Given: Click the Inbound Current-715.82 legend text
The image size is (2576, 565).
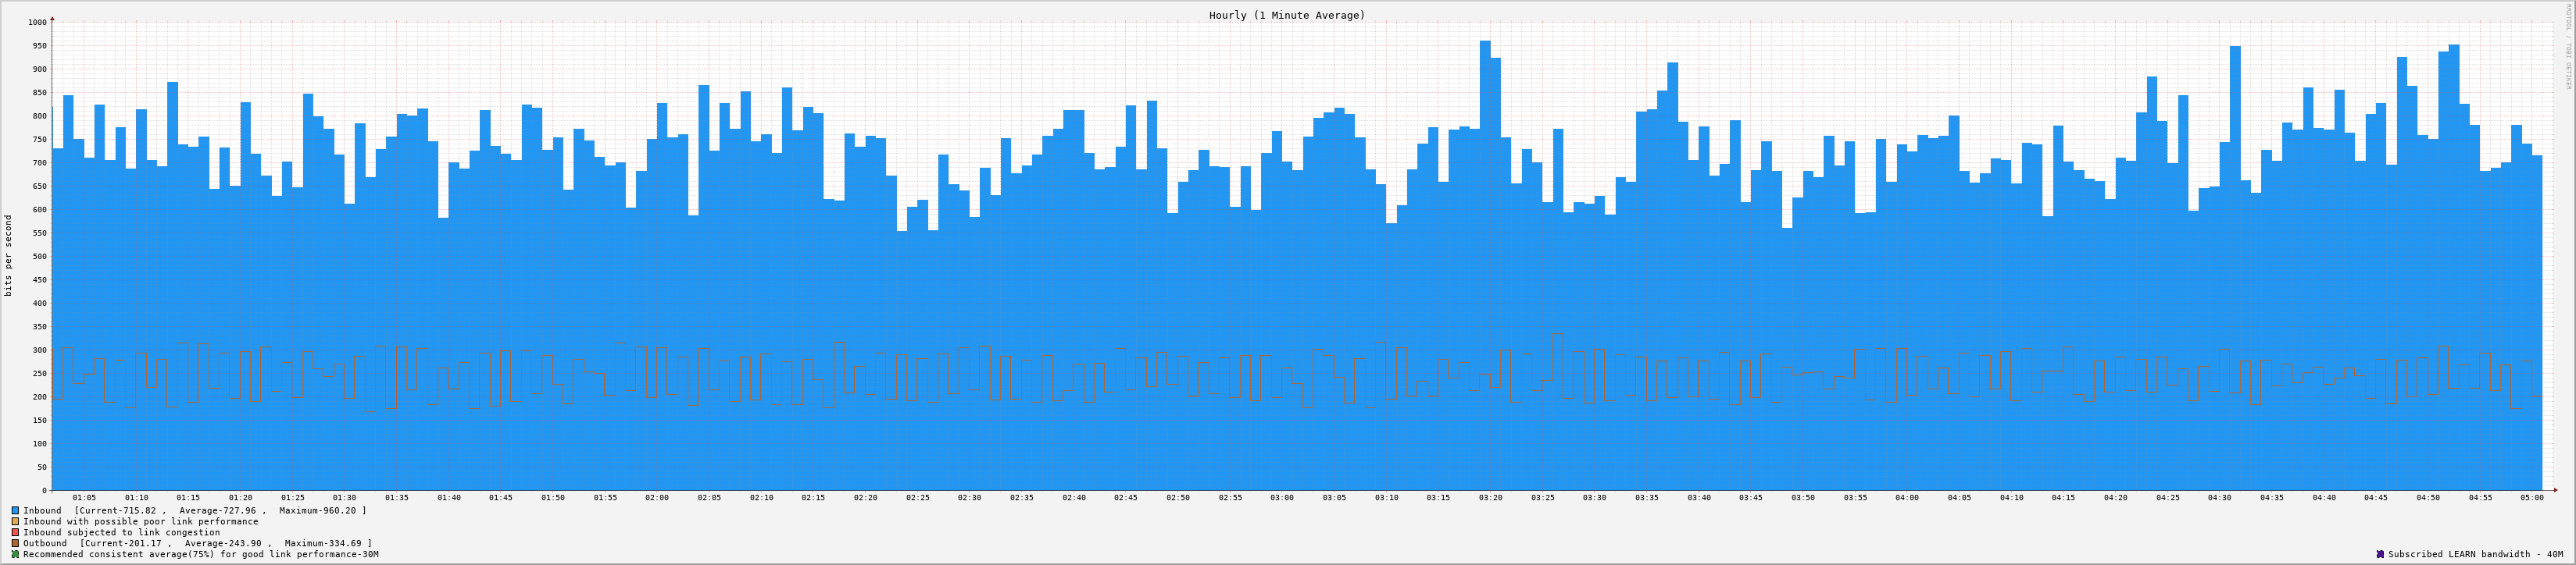Looking at the screenshot, I should coord(195,510).
